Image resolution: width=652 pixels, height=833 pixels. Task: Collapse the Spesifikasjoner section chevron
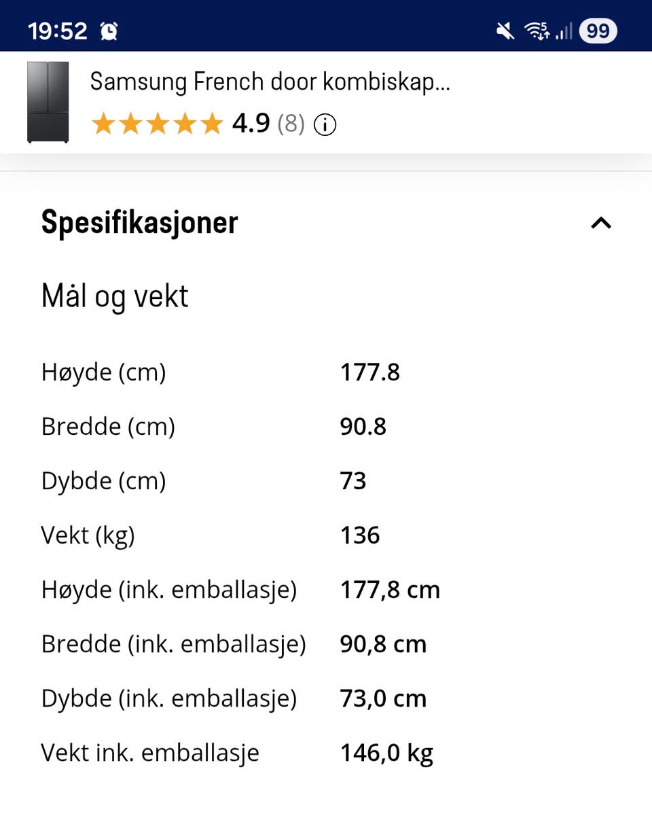click(601, 223)
